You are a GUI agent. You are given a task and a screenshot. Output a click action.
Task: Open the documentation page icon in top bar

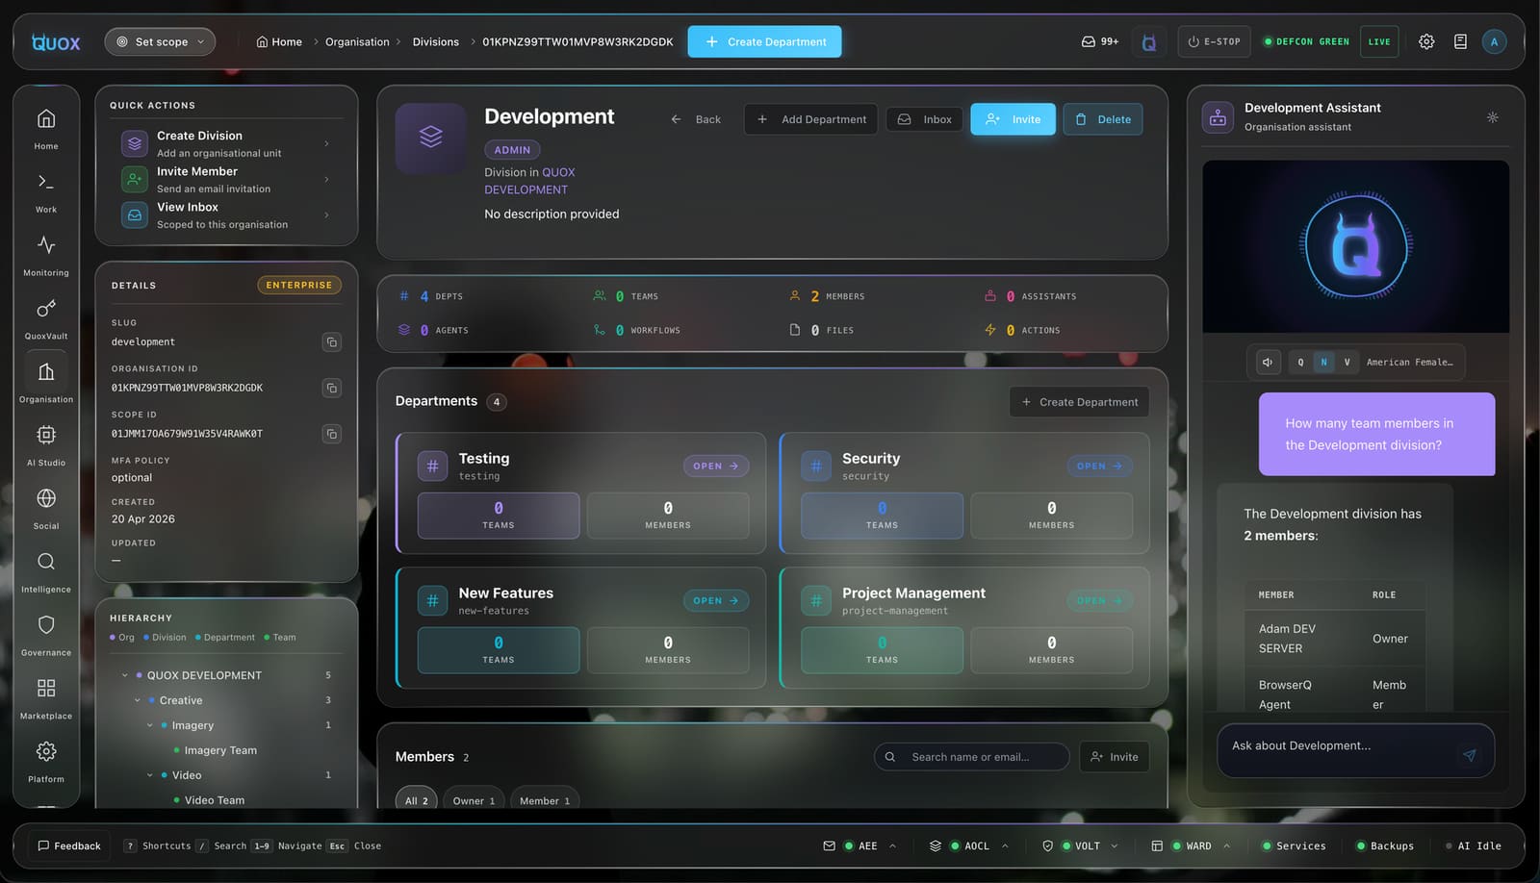(x=1460, y=41)
